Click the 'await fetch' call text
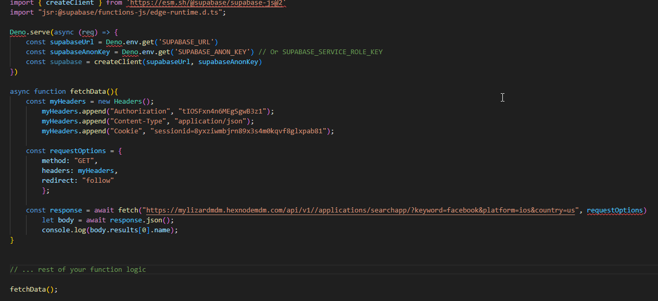Image resolution: width=658 pixels, height=301 pixels. (116, 210)
